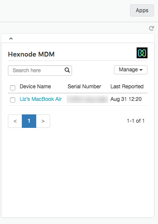Go to the next page arrow
Image resolution: width=158 pixels, height=224 pixels.
43,121
